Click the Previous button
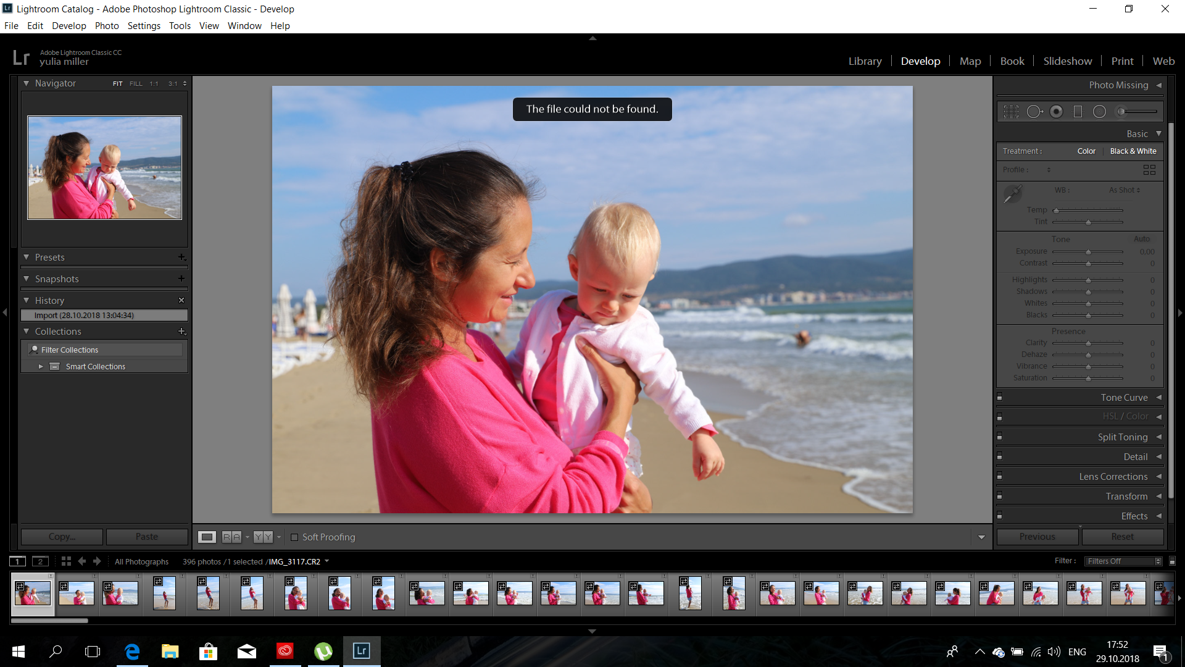The height and width of the screenshot is (667, 1185). 1037,537
